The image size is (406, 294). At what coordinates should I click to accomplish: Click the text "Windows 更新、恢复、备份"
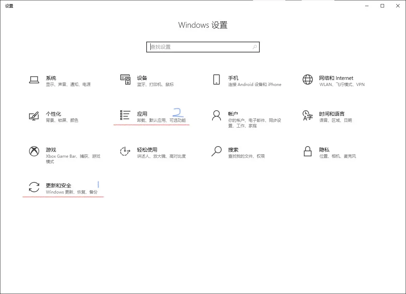[72, 192]
